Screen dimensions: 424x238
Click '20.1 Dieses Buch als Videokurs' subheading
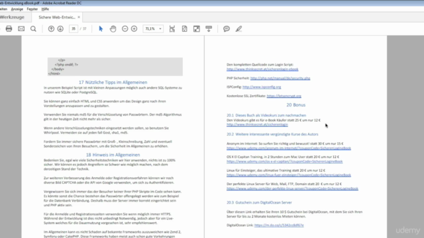point(266,115)
